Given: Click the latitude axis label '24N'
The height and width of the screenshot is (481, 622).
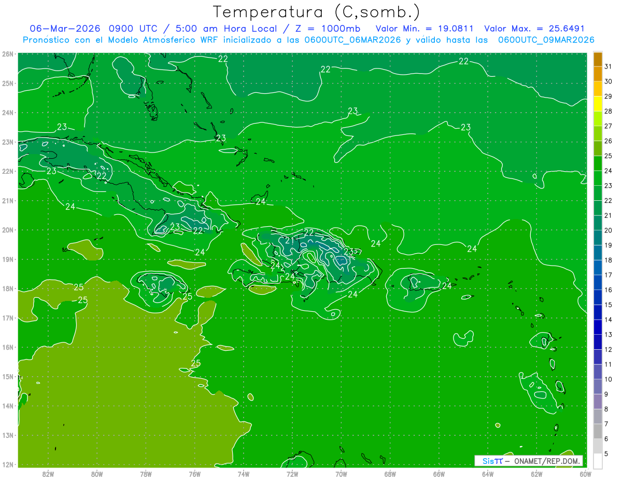Looking at the screenshot, I should pos(8,113).
